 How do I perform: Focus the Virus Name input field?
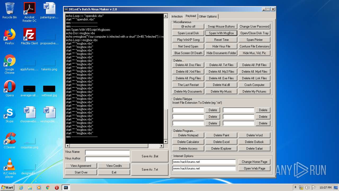(107, 152)
